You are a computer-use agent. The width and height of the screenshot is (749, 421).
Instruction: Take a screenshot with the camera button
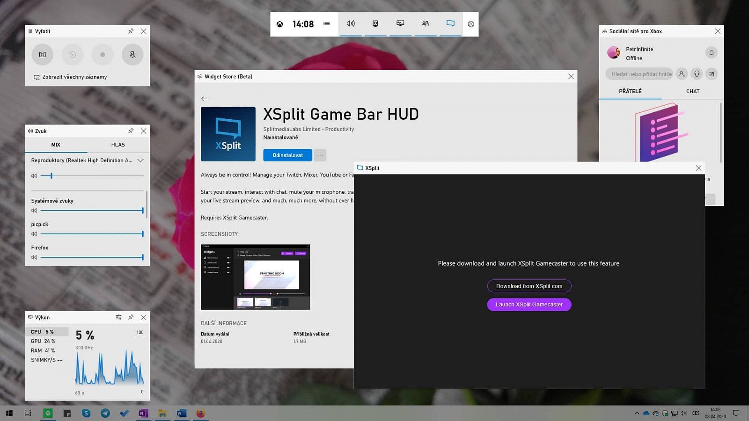click(43, 54)
